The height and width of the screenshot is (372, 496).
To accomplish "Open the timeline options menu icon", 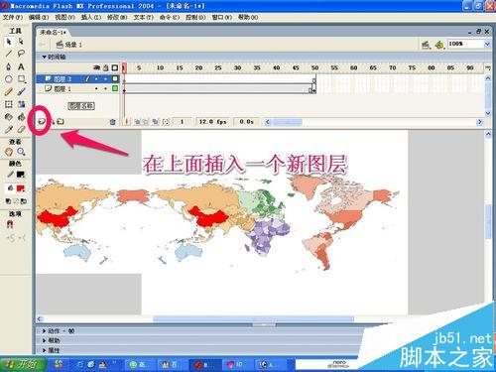I will [487, 67].
